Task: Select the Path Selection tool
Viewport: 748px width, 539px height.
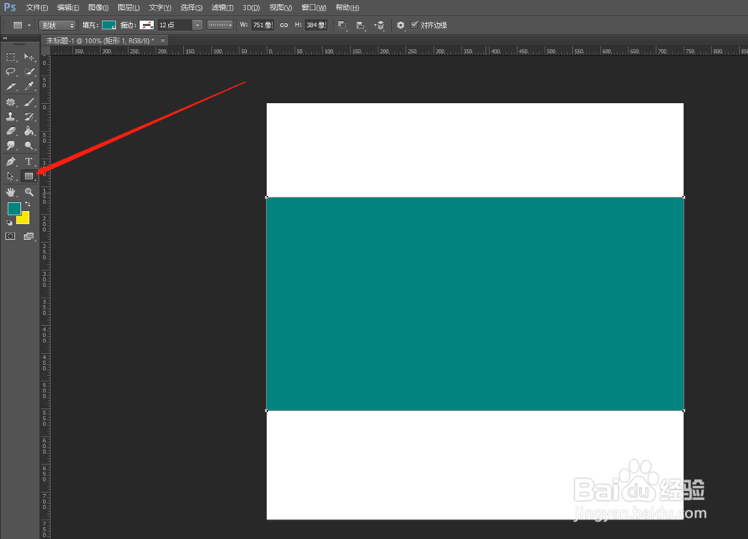Action: pyautogui.click(x=10, y=176)
